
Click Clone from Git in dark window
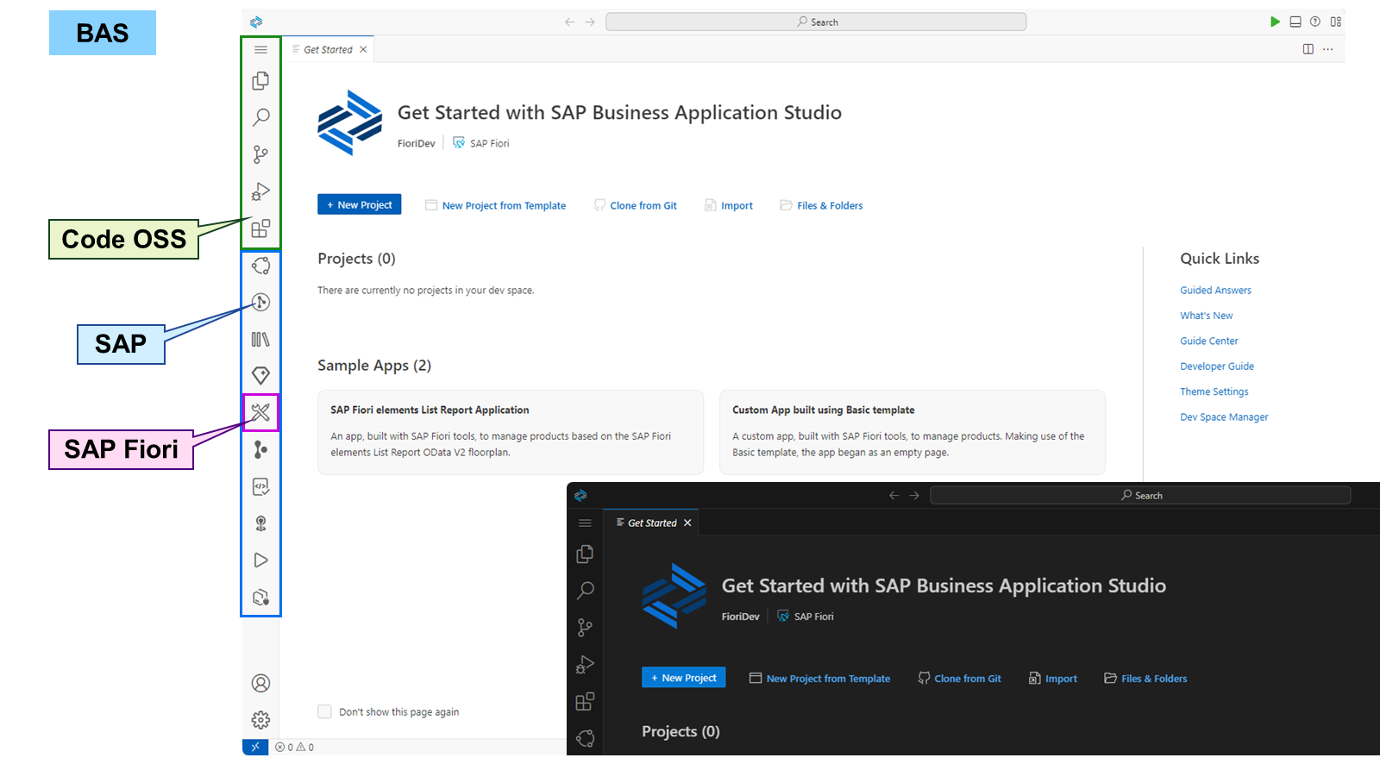point(960,679)
